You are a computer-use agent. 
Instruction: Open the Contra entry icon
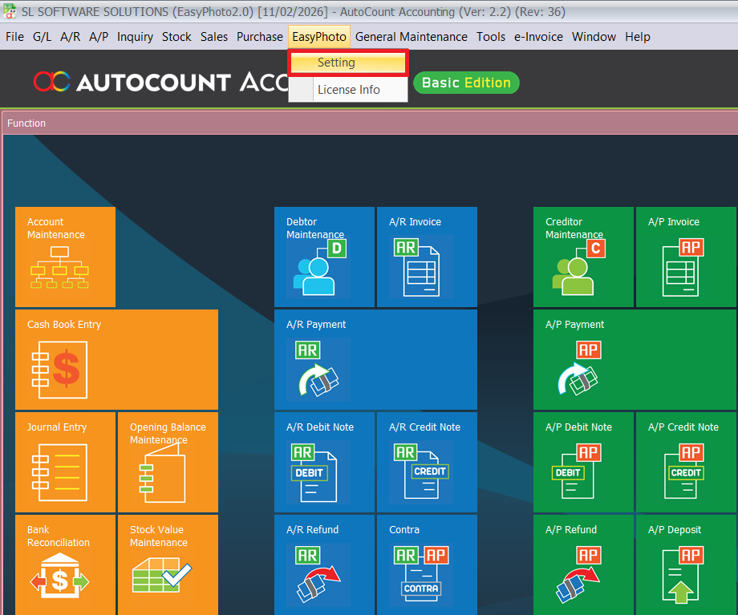pyautogui.click(x=420, y=575)
